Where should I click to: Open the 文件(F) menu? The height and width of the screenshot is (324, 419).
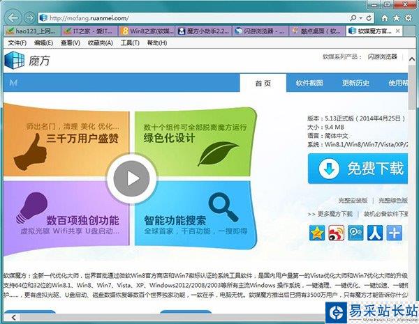coord(17,43)
